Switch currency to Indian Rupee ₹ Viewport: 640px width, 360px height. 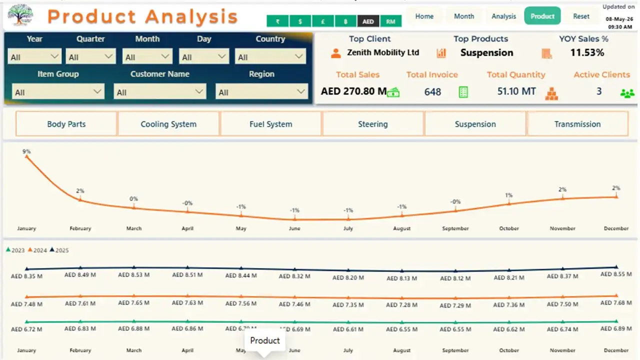coord(277,21)
